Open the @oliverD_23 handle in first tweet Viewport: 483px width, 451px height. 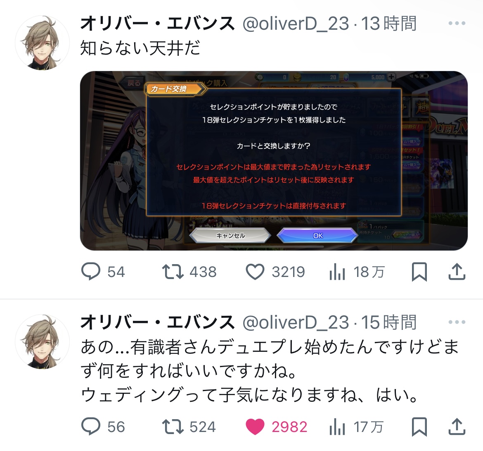296,24
